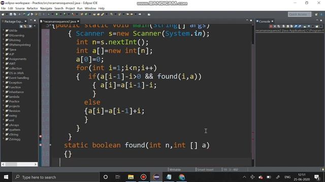Minimize the Package Explorer view

(31, 21)
